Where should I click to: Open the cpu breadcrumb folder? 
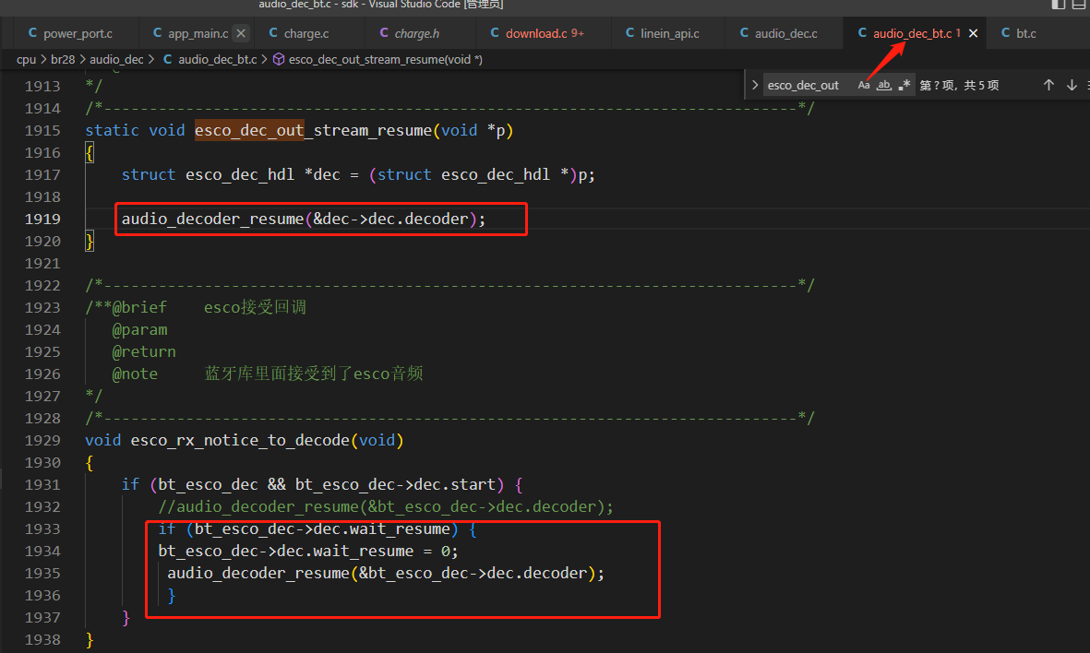tap(27, 60)
